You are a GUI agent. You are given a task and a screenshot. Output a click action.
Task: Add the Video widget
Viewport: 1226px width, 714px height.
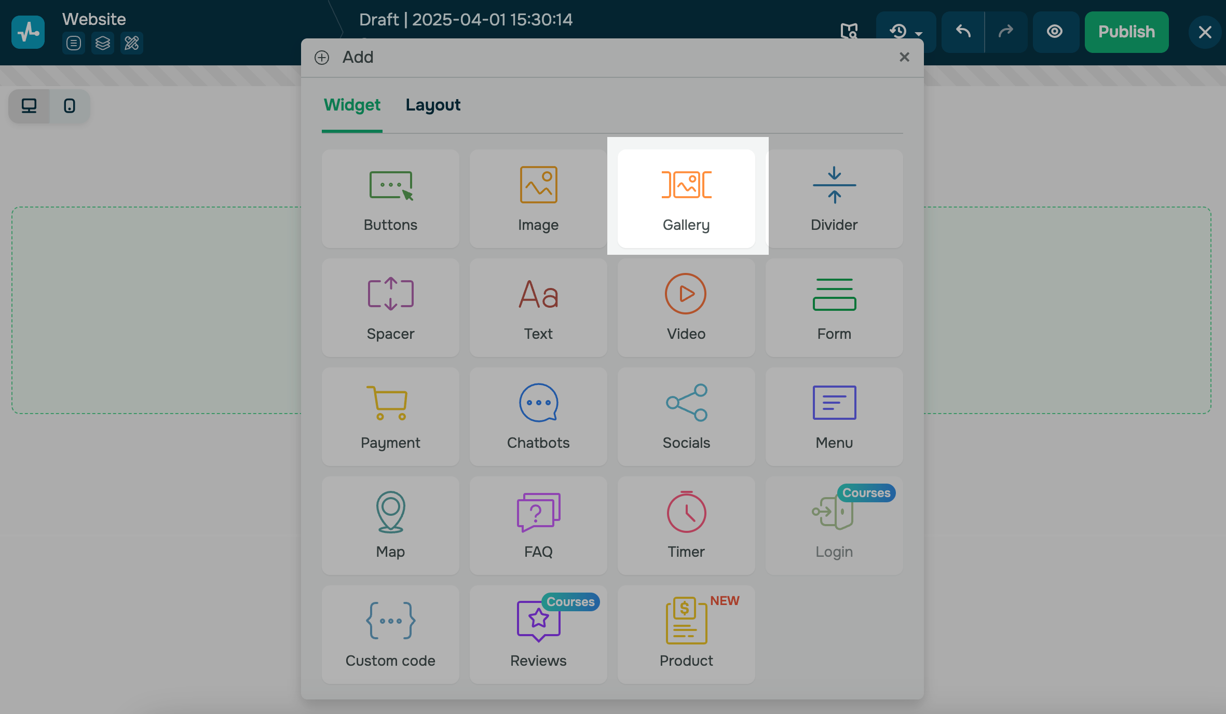[x=686, y=307]
